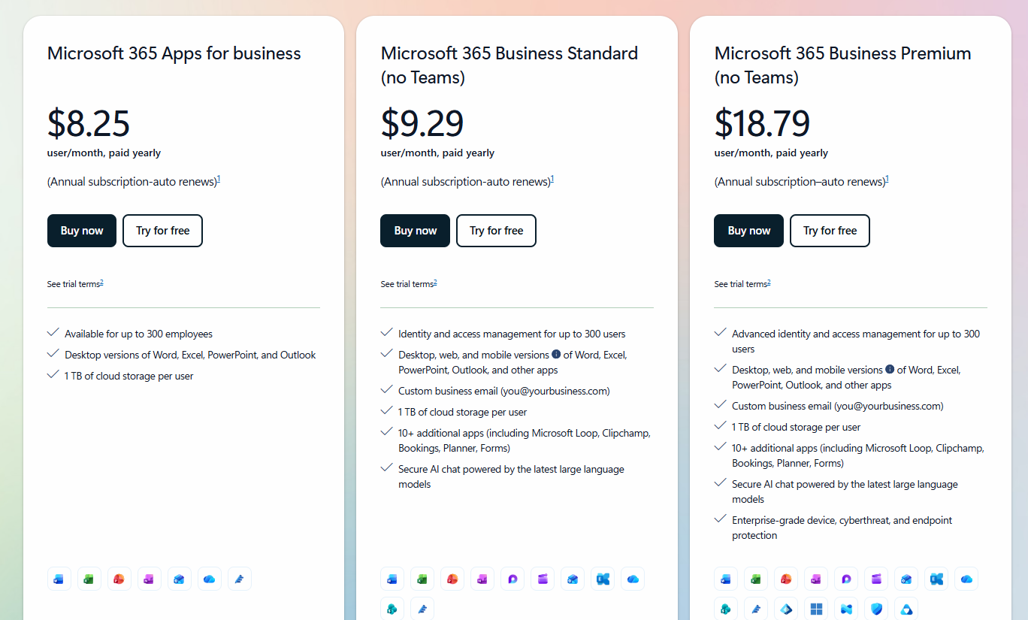Click Try for free for Business Premium

point(830,231)
